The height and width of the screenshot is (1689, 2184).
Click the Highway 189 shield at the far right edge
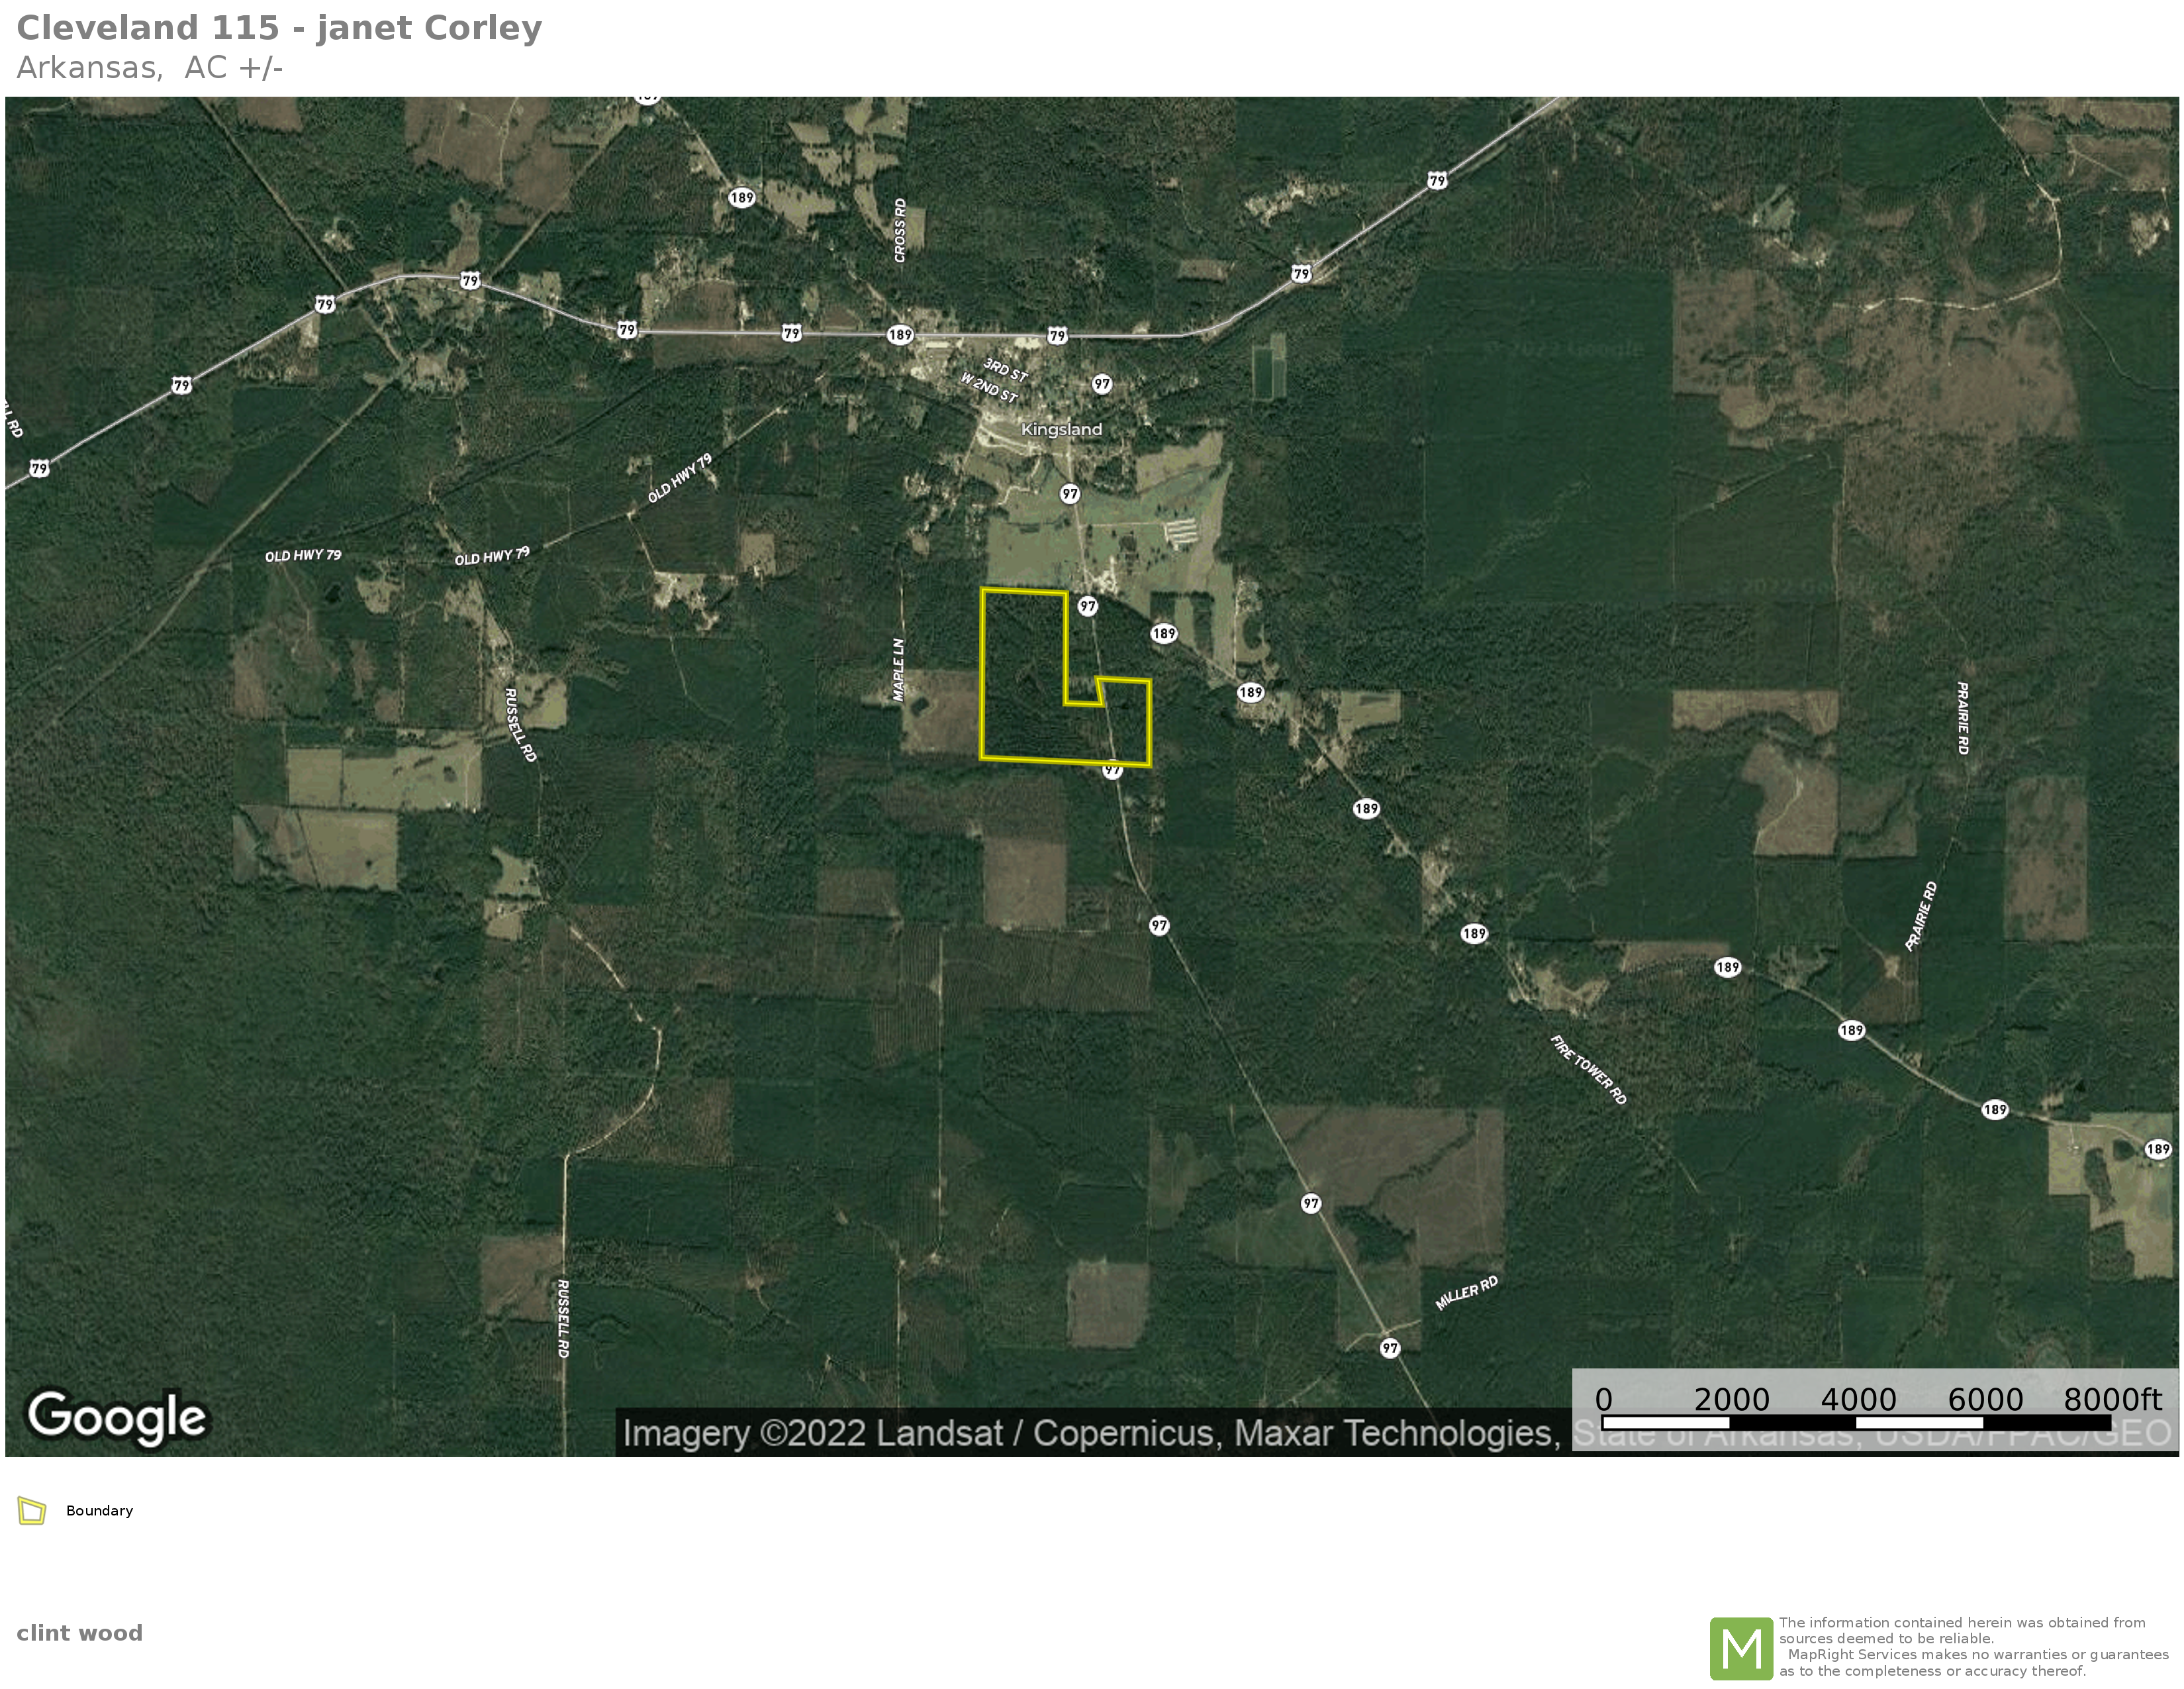pos(2157,1149)
